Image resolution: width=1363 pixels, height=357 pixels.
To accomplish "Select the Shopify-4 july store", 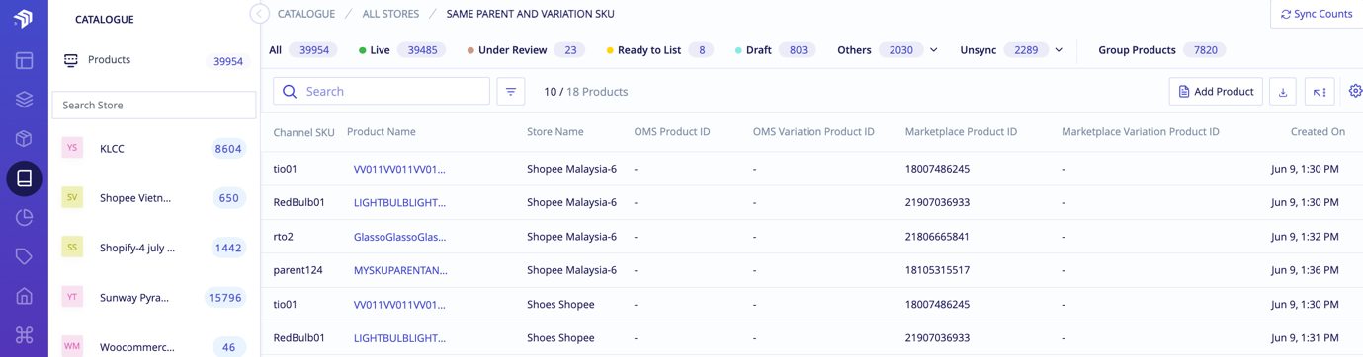I will pos(154,247).
